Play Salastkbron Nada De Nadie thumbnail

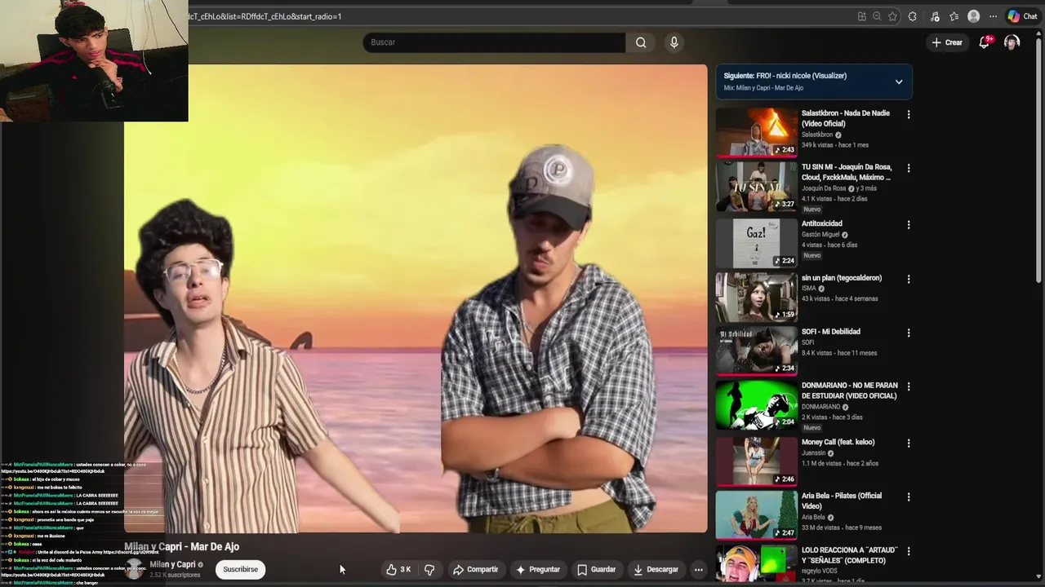pyautogui.click(x=757, y=131)
